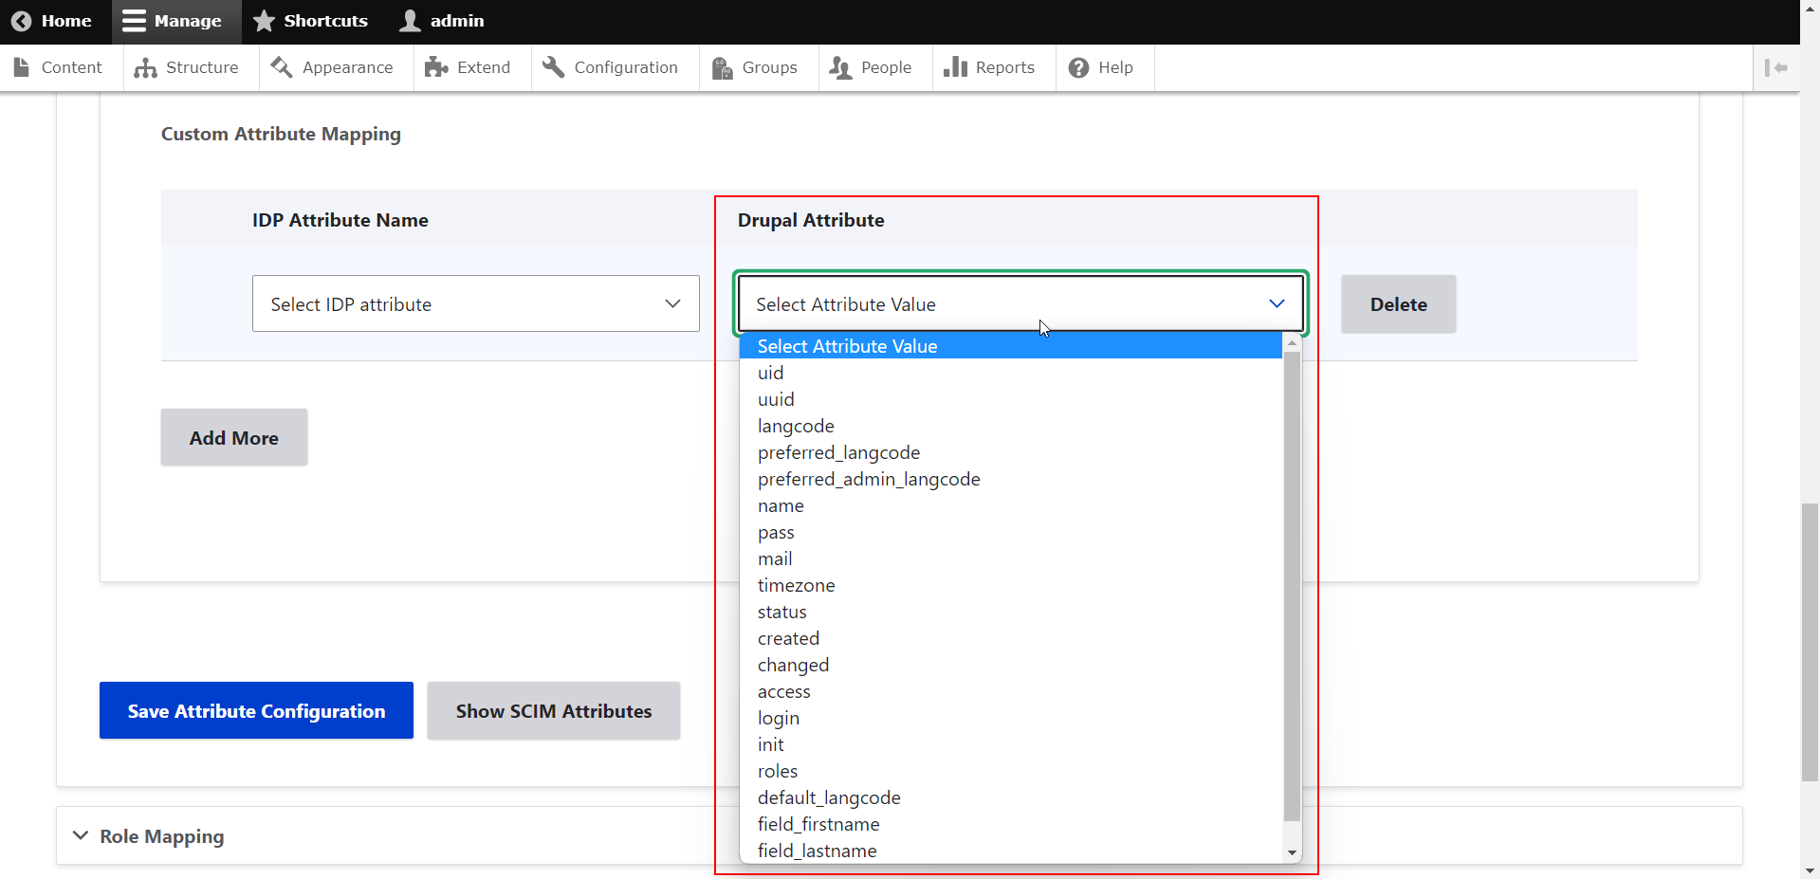Click Save Attribute Configuration button
Viewport: 1820px width, 879px height.
(x=256, y=710)
